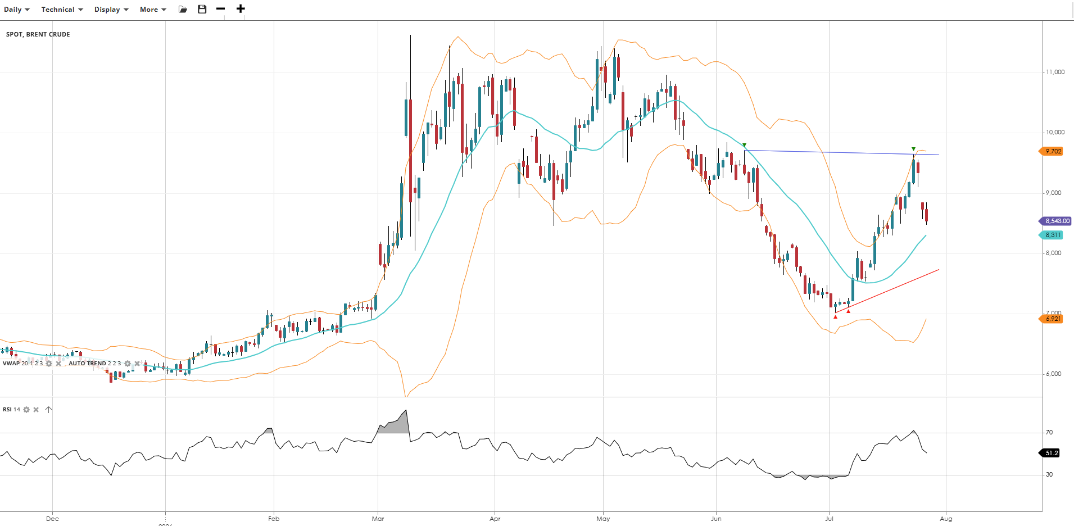The image size is (1074, 526).
Task: Zoom out with the minus icon
Action: tap(220, 8)
